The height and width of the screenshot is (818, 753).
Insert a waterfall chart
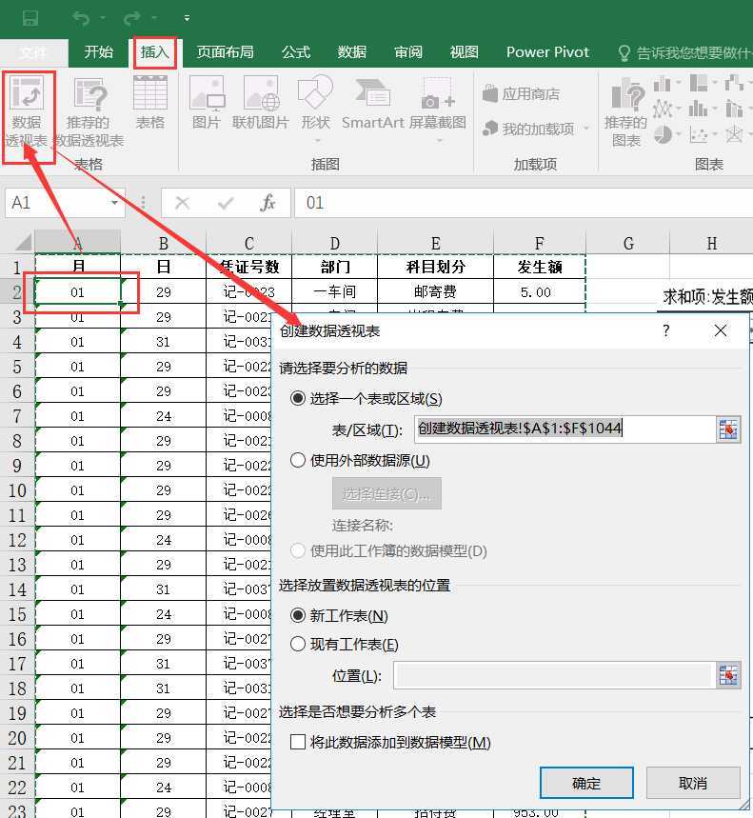[x=734, y=83]
